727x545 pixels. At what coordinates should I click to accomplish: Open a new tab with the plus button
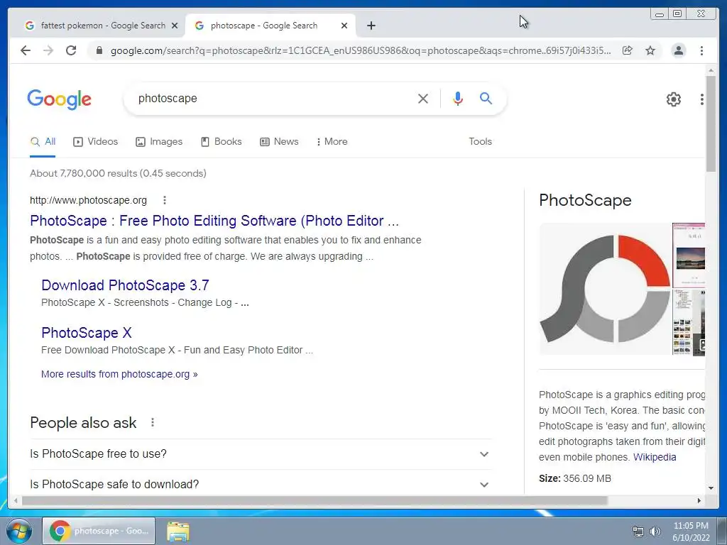371,26
